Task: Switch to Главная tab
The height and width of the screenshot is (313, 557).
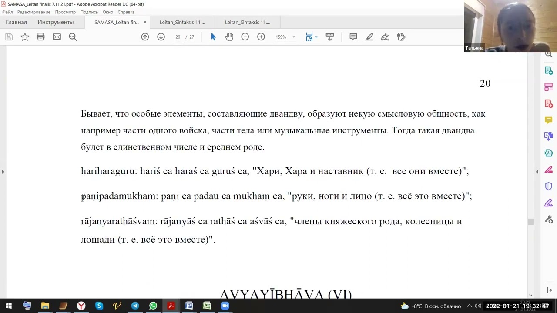Action: [x=16, y=22]
